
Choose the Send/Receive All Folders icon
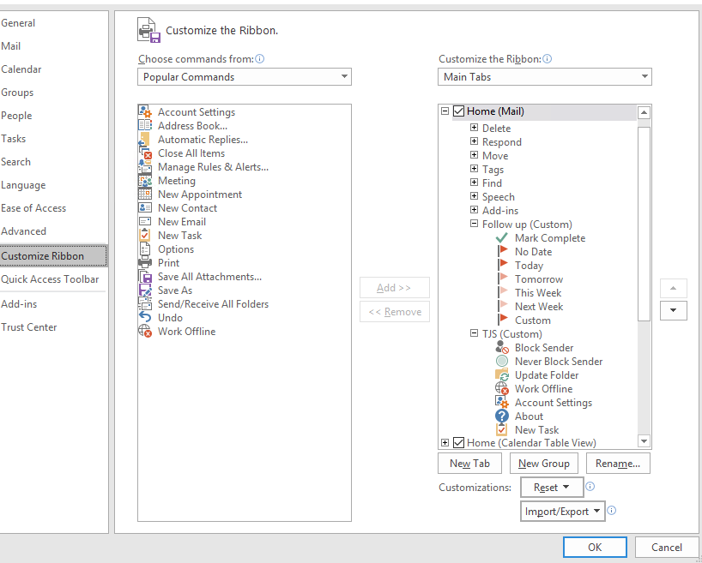pos(145,304)
